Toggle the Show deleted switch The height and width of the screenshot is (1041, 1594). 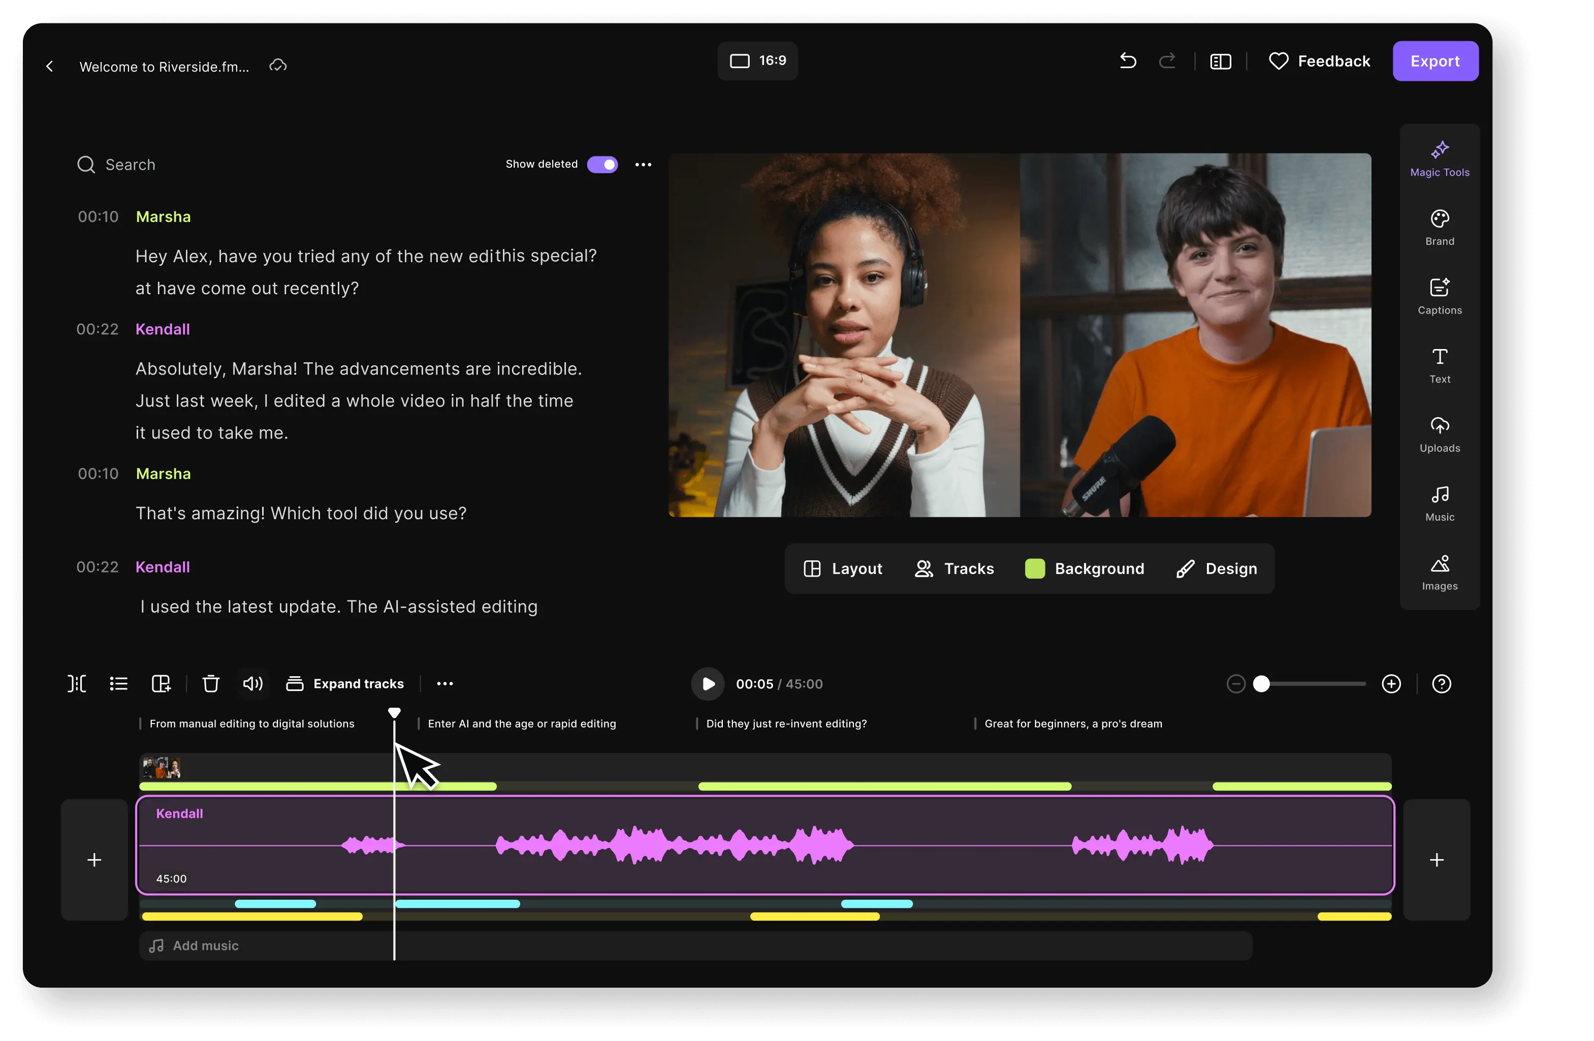pyautogui.click(x=602, y=164)
